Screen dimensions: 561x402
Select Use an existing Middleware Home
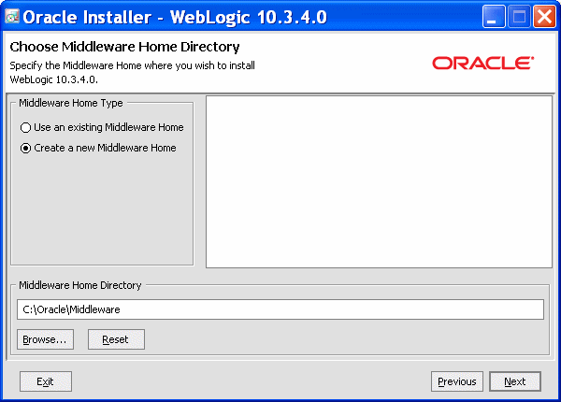click(x=102, y=127)
